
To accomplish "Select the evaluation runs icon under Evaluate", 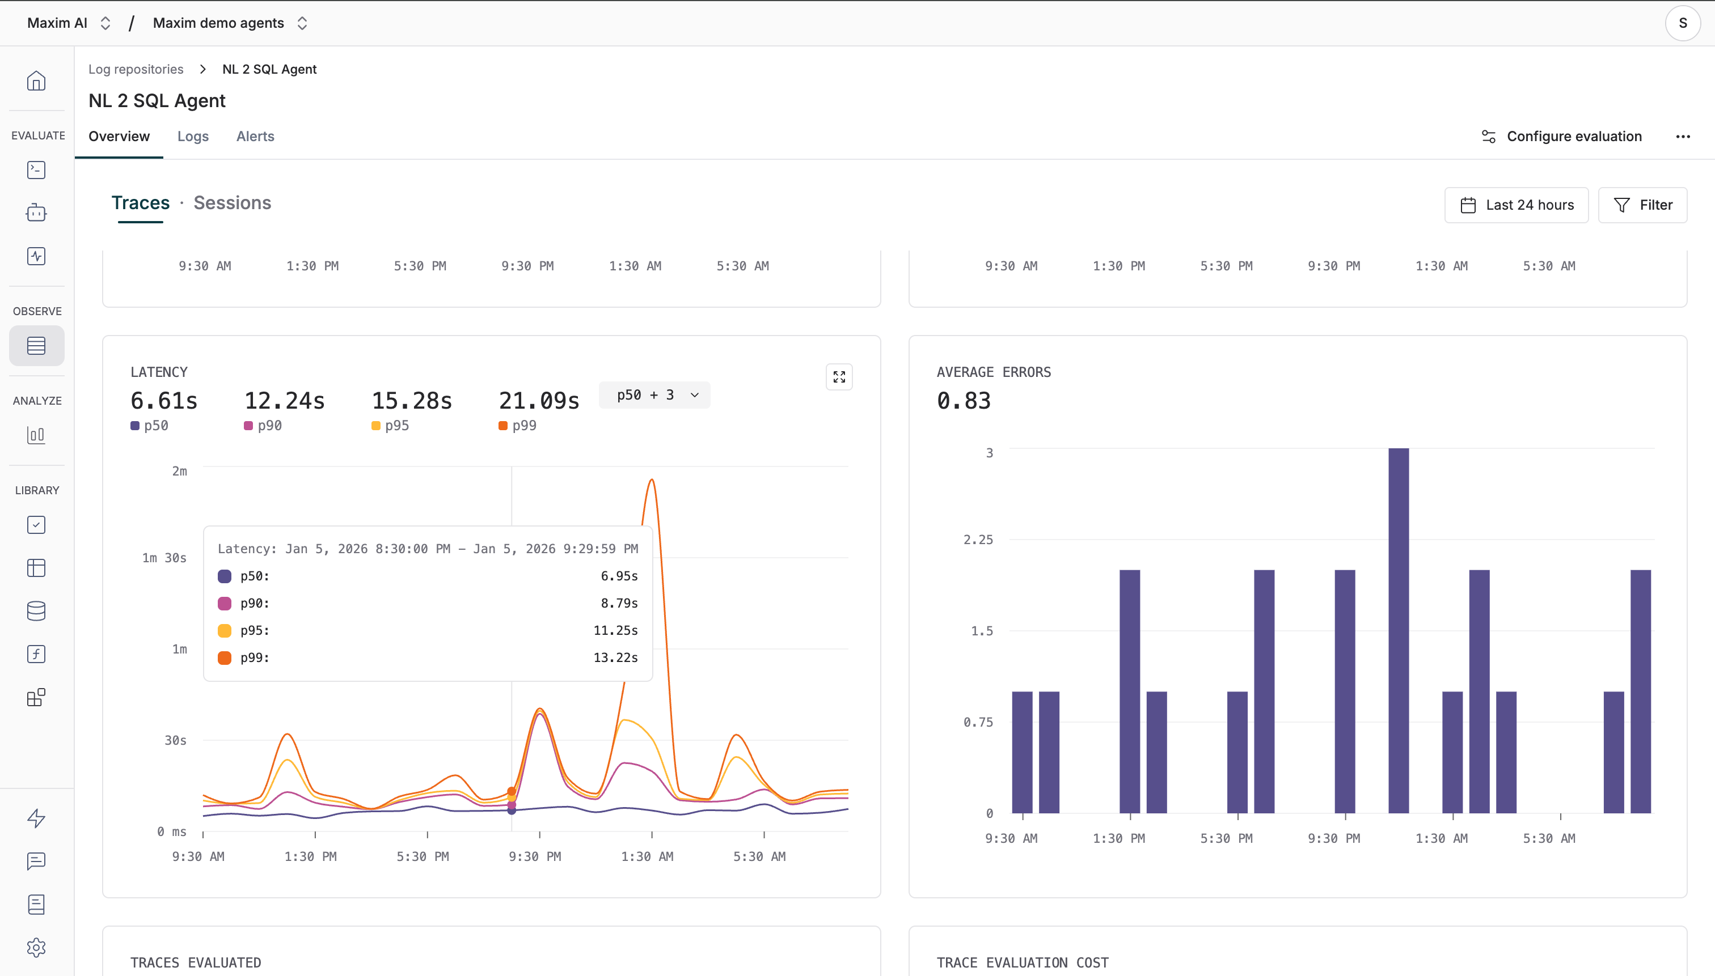I will 36,256.
